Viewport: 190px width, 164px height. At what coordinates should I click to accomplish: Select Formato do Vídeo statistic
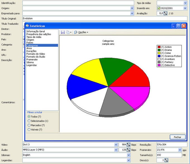pyautogui.click(x=36, y=54)
